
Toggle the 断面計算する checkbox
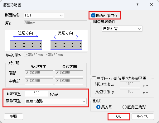[93, 16]
